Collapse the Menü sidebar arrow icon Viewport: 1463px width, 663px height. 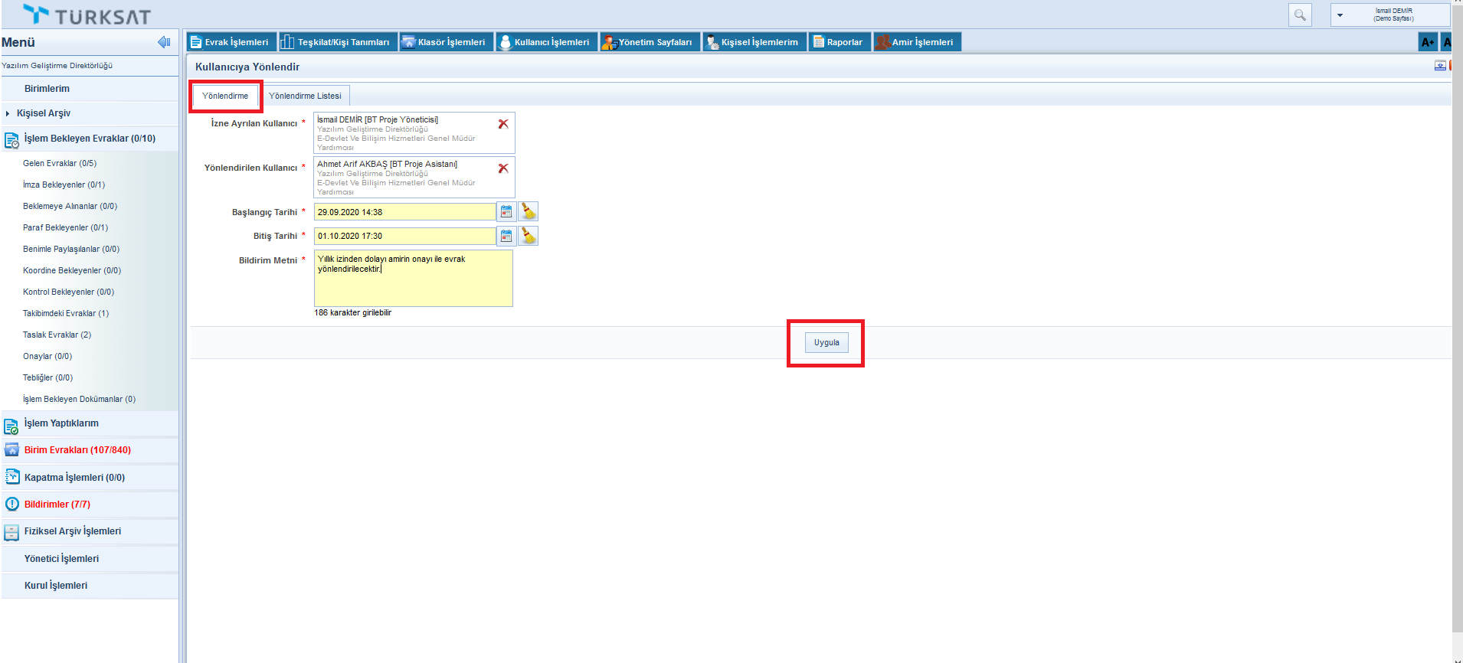point(164,42)
